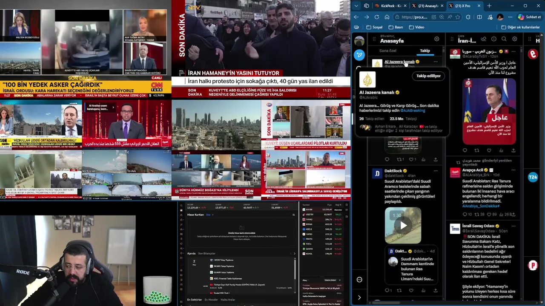Open the browser Workspaces icon
545x306 pixels.
coord(367,6)
